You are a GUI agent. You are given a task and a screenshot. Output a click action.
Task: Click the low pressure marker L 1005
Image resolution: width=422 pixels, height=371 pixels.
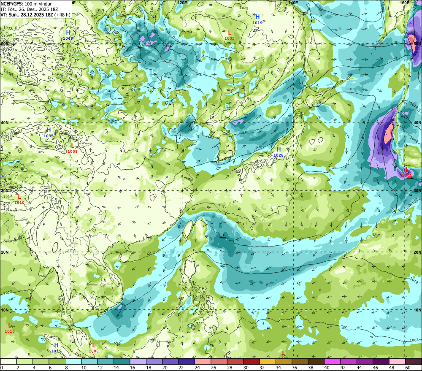[229, 35]
